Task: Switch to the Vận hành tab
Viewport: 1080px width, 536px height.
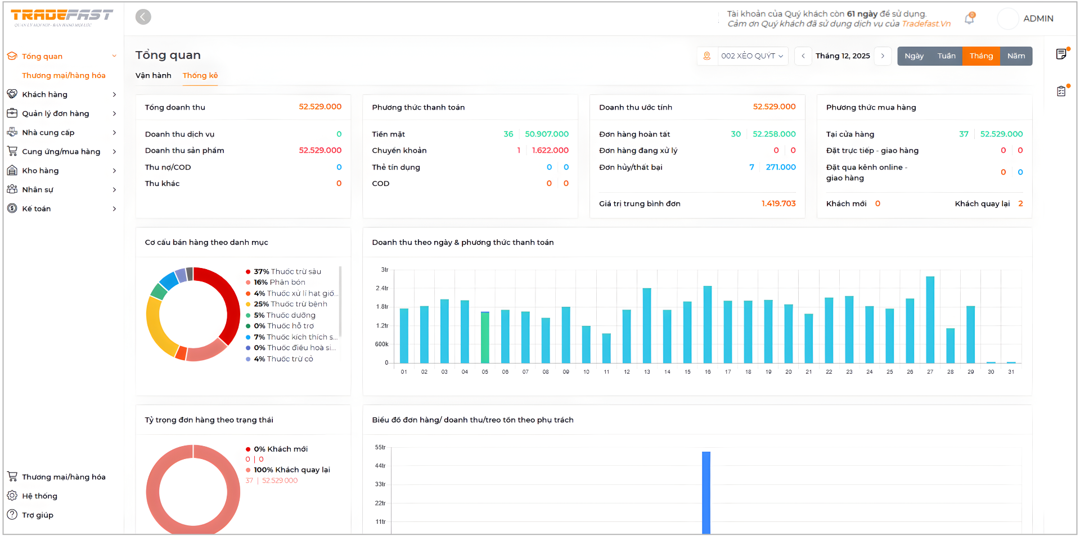Action: [x=153, y=75]
